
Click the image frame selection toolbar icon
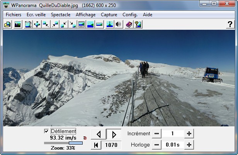[x=28, y=24]
